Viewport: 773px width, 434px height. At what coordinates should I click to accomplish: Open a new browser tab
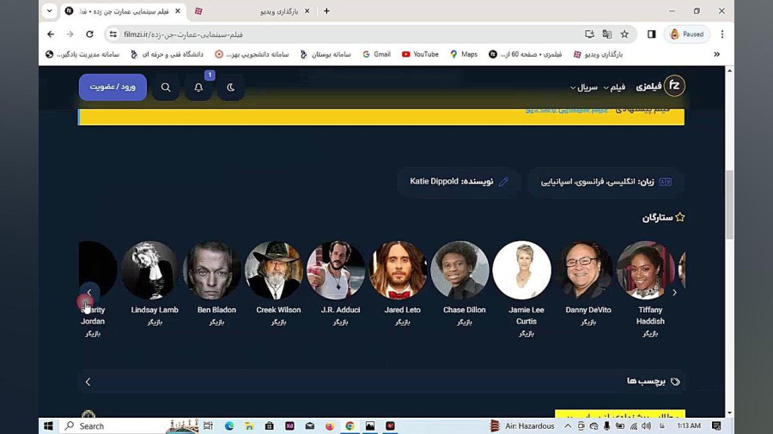click(x=326, y=11)
